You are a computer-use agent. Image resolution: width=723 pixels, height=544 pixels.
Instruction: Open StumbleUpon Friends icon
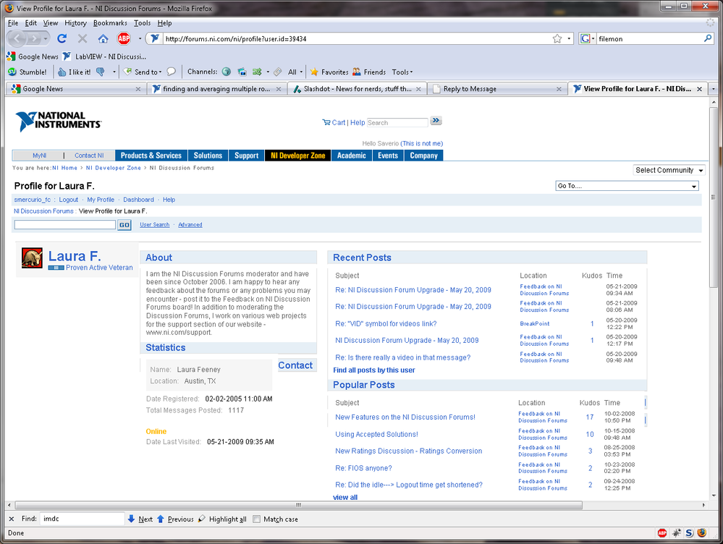pyautogui.click(x=369, y=72)
